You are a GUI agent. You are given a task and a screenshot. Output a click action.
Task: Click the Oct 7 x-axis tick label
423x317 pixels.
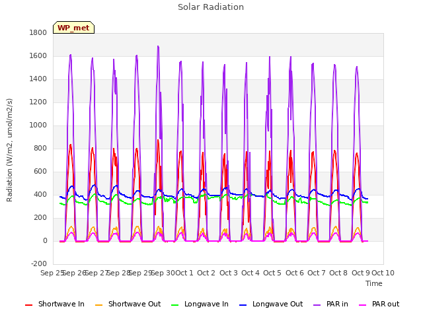pos(317,273)
